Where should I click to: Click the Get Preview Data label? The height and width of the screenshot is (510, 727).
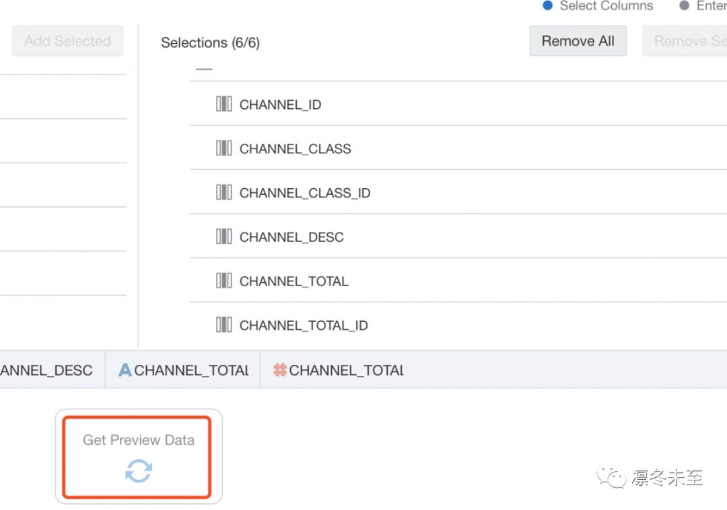139,440
